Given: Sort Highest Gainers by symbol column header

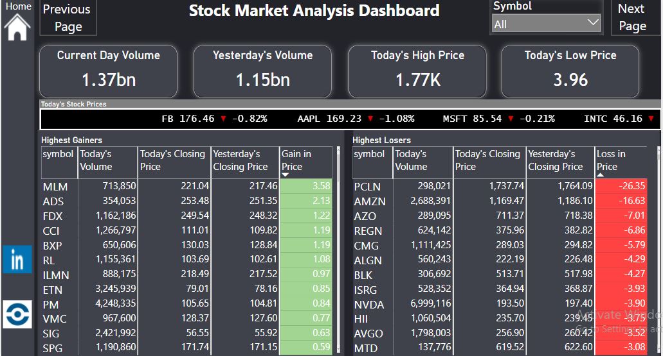Looking at the screenshot, I should [59, 162].
